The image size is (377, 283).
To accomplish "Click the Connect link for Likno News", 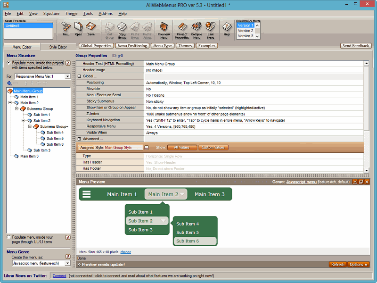I will [59, 275].
